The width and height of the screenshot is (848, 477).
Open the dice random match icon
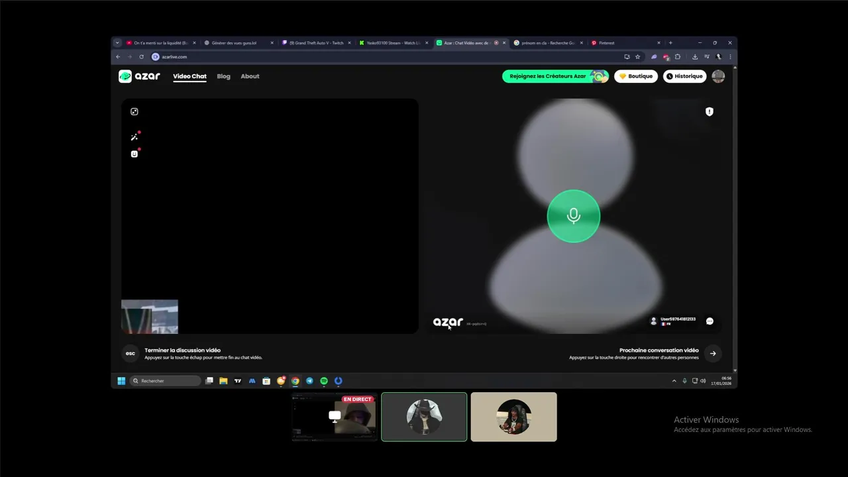(134, 112)
